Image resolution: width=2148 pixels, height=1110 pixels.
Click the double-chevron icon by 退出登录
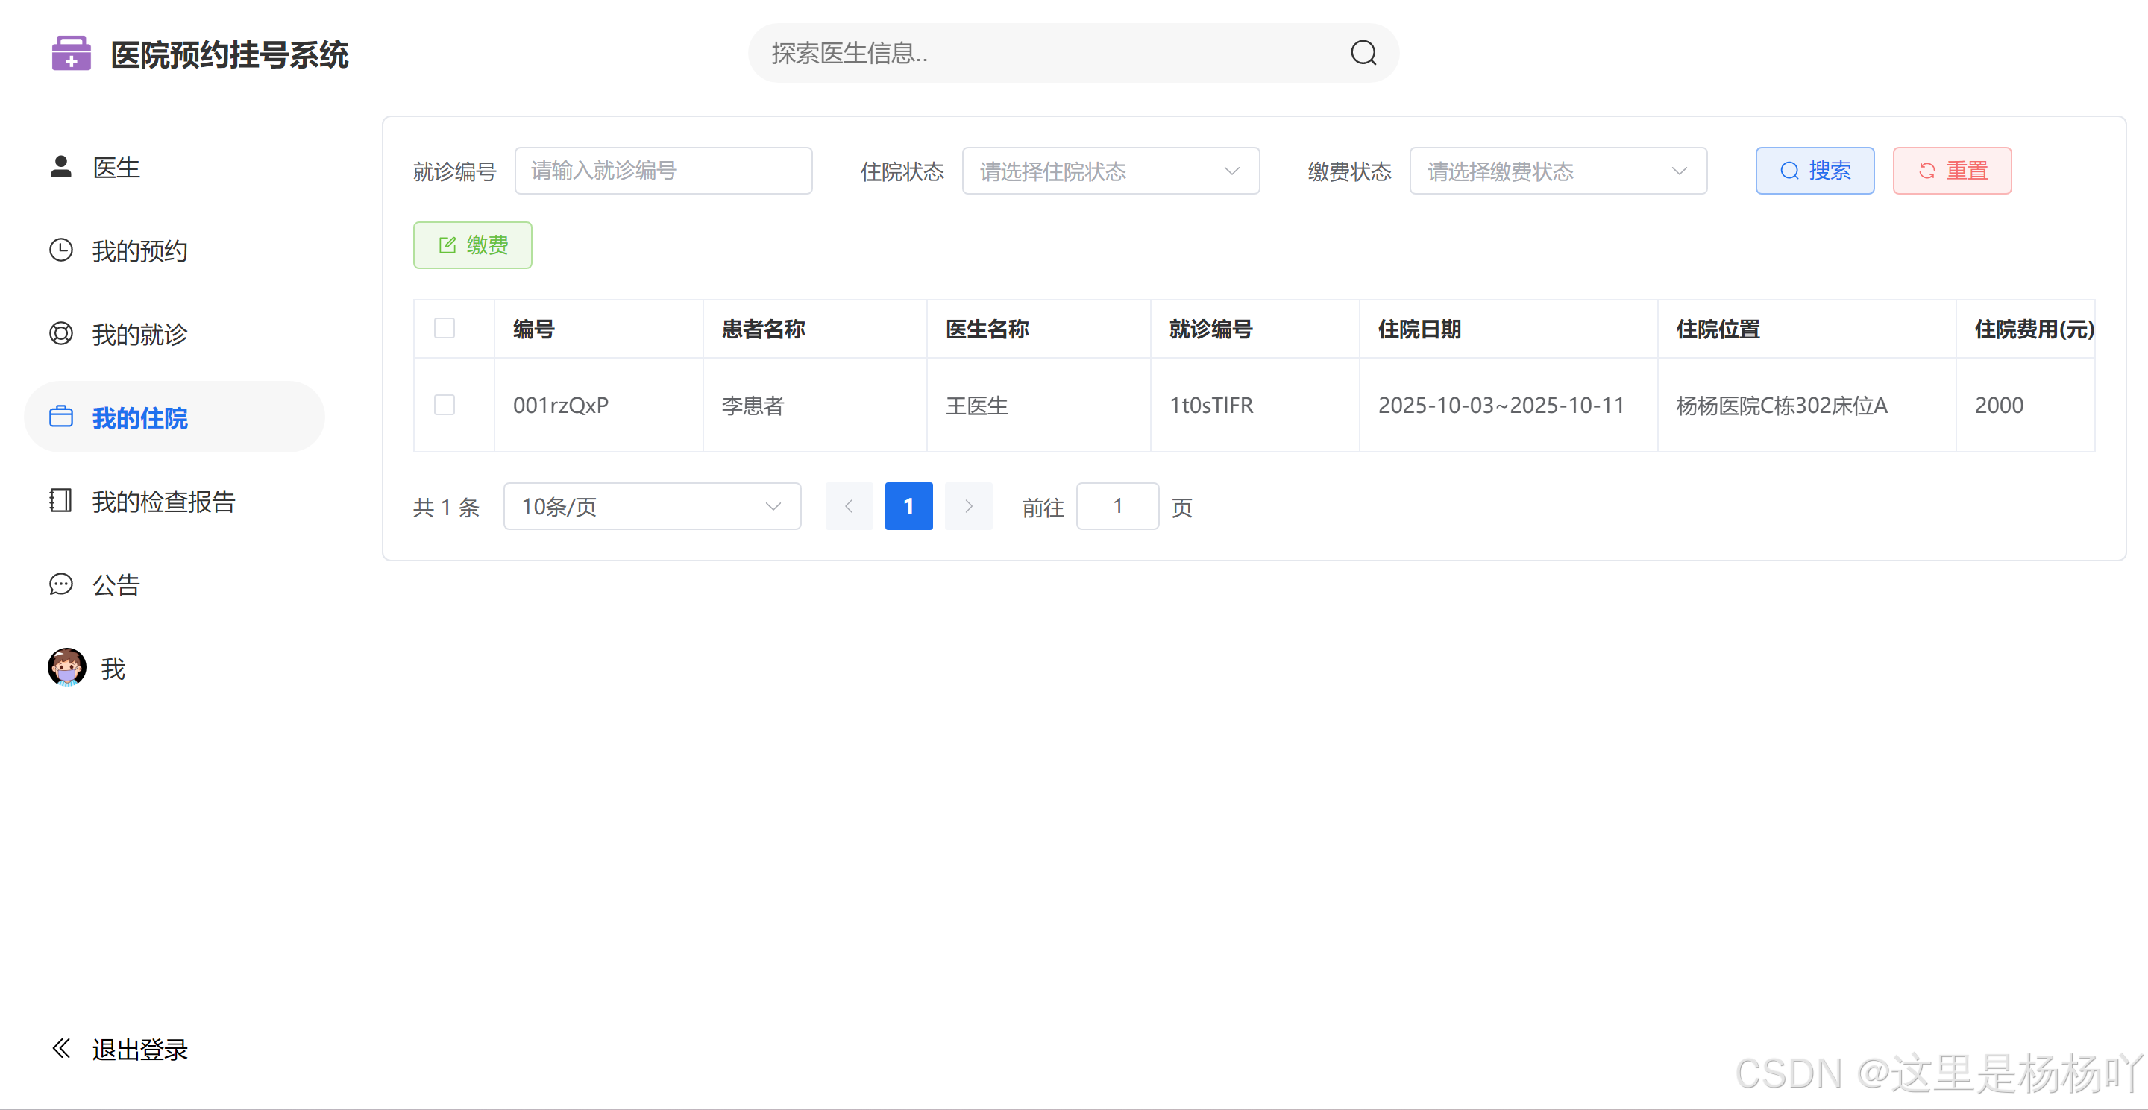click(x=61, y=1047)
